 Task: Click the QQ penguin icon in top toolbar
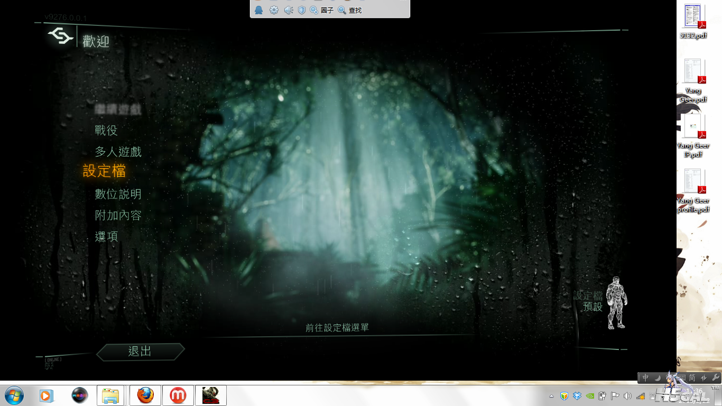(258, 10)
